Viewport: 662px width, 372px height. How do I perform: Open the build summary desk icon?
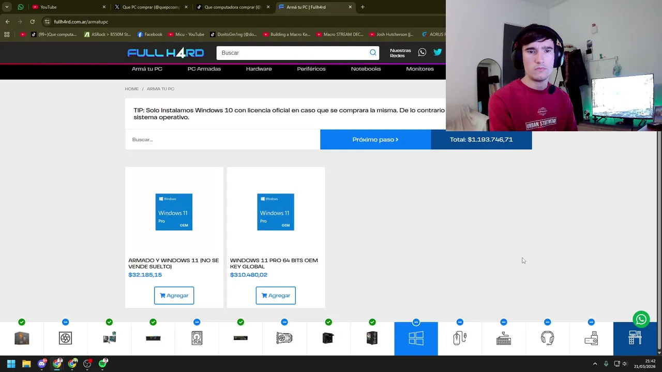pyautogui.click(x=635, y=338)
